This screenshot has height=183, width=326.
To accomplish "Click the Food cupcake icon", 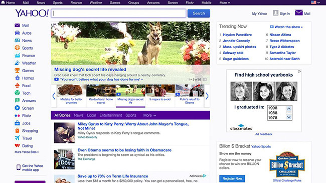I will pyautogui.click(x=17, y=85).
